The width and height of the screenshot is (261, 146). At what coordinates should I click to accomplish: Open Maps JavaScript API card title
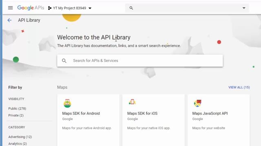[210, 114]
